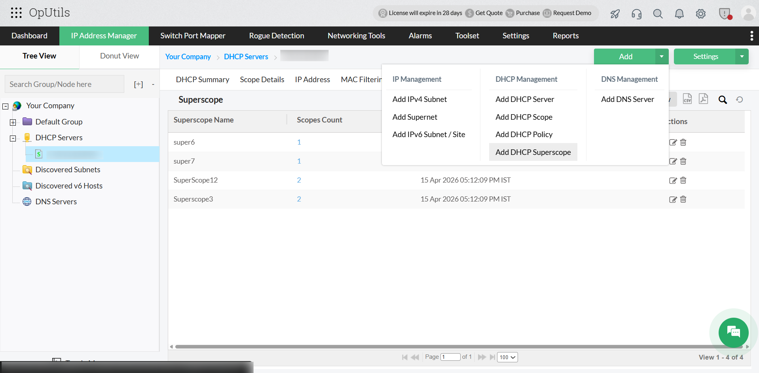Open the settings gear icon
The height and width of the screenshot is (373, 759).
click(700, 13)
